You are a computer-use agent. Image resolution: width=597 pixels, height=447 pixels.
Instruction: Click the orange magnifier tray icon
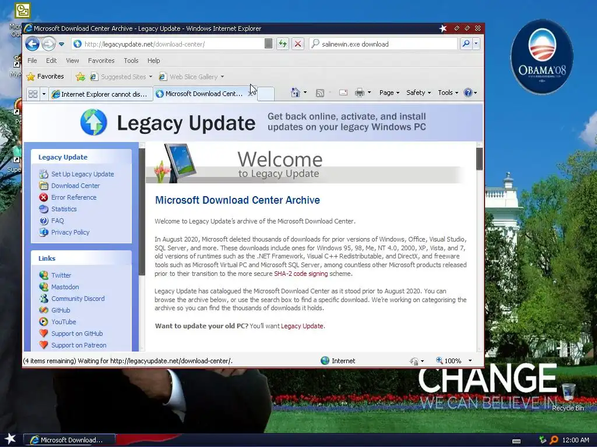pyautogui.click(x=554, y=440)
